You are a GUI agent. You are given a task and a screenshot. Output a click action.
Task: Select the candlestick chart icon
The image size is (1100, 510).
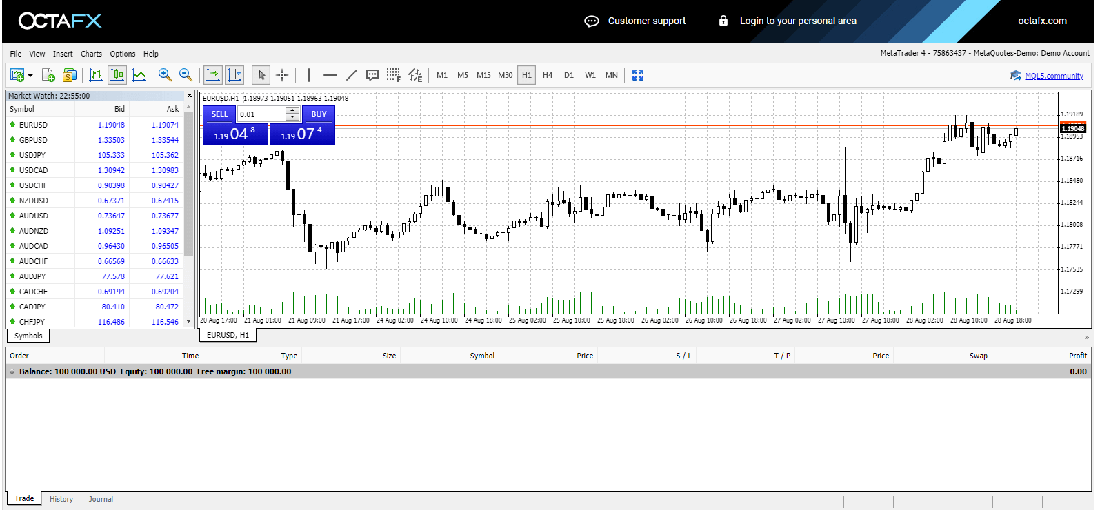117,75
